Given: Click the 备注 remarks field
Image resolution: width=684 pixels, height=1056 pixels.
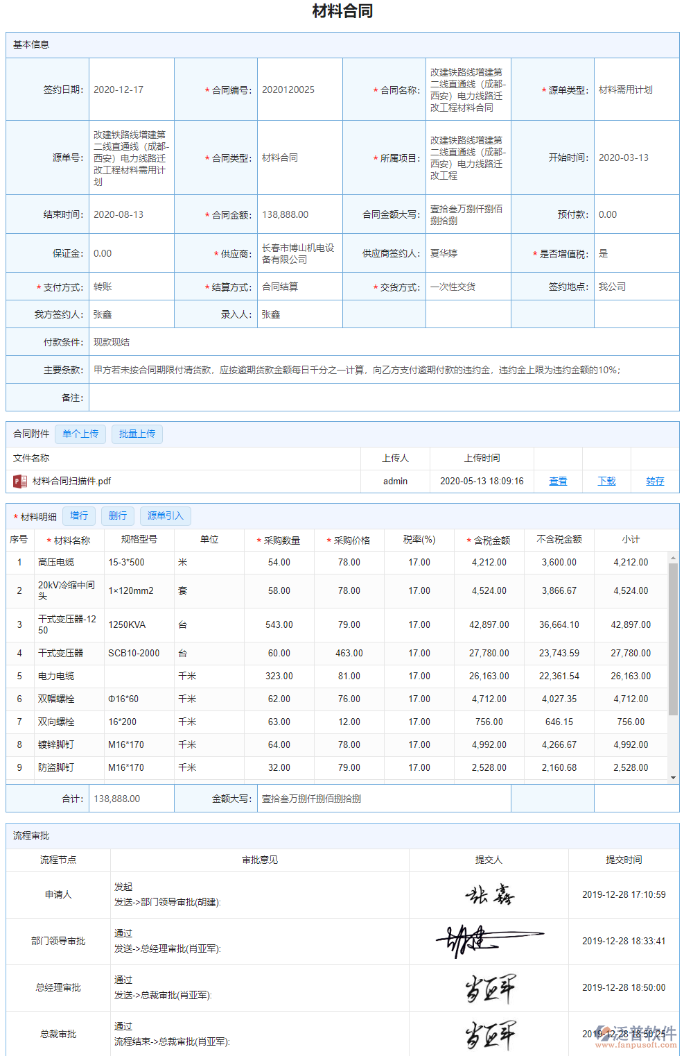Looking at the screenshot, I should [x=383, y=398].
